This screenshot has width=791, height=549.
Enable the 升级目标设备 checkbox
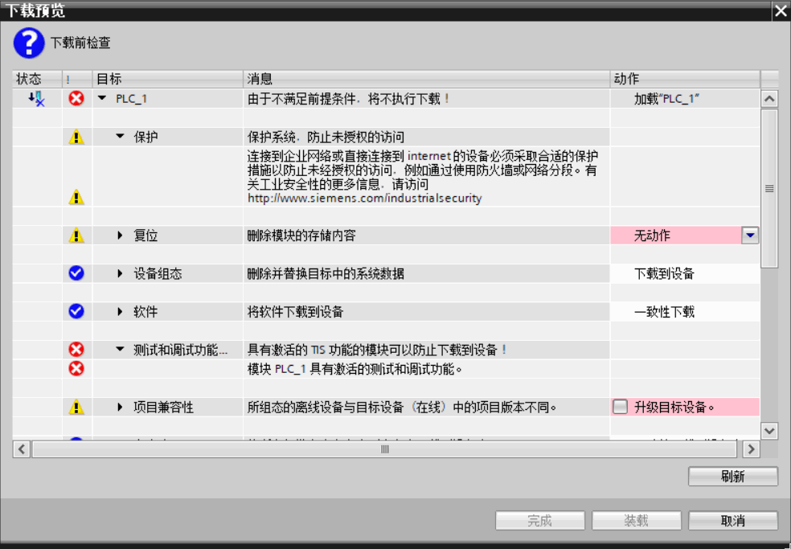(x=619, y=407)
